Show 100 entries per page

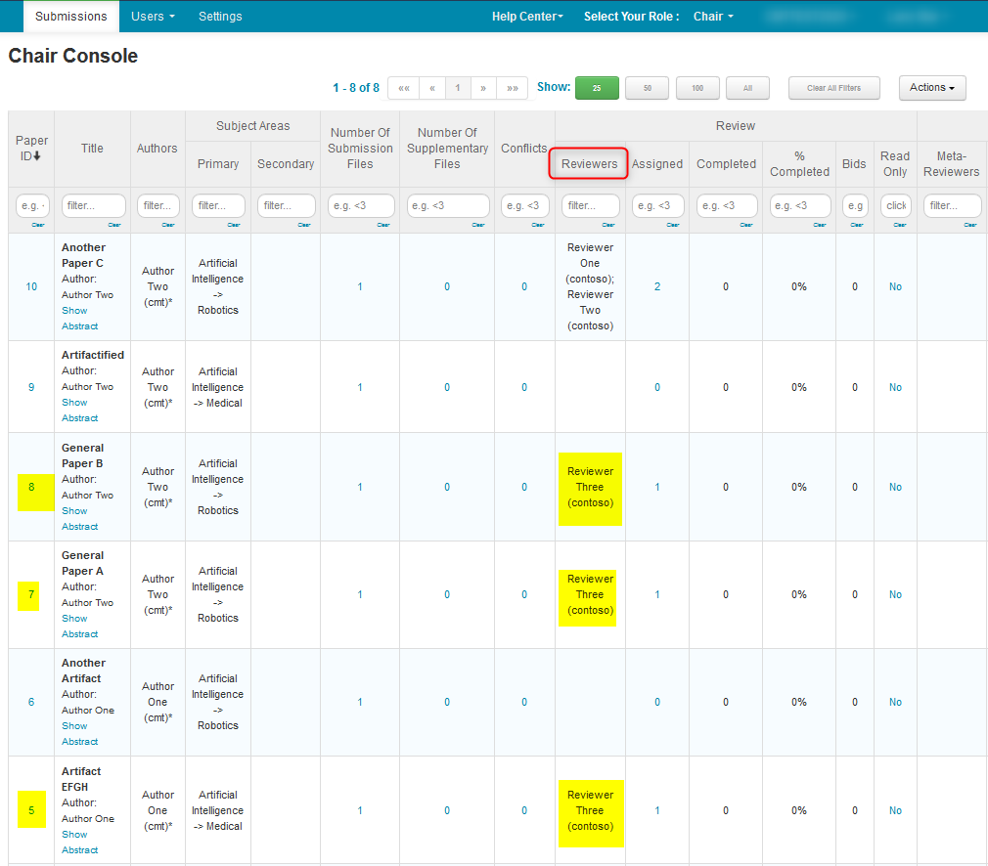pos(697,88)
